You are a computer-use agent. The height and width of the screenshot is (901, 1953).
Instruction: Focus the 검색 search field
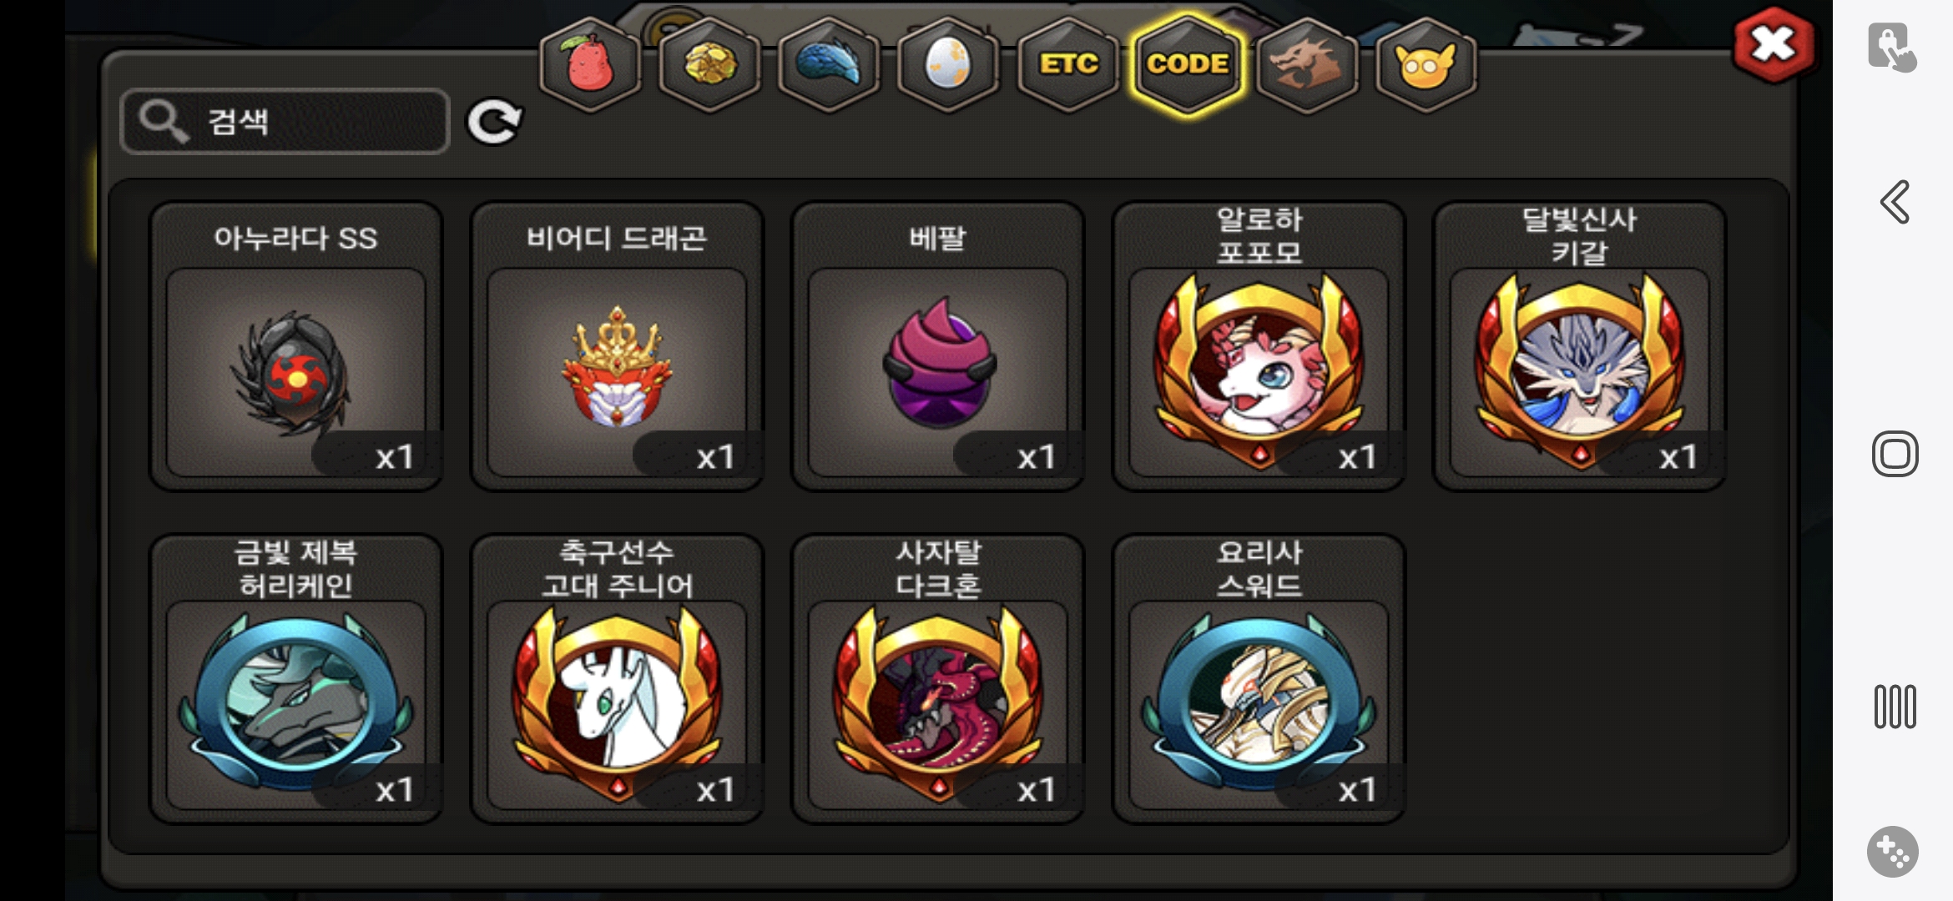(285, 121)
